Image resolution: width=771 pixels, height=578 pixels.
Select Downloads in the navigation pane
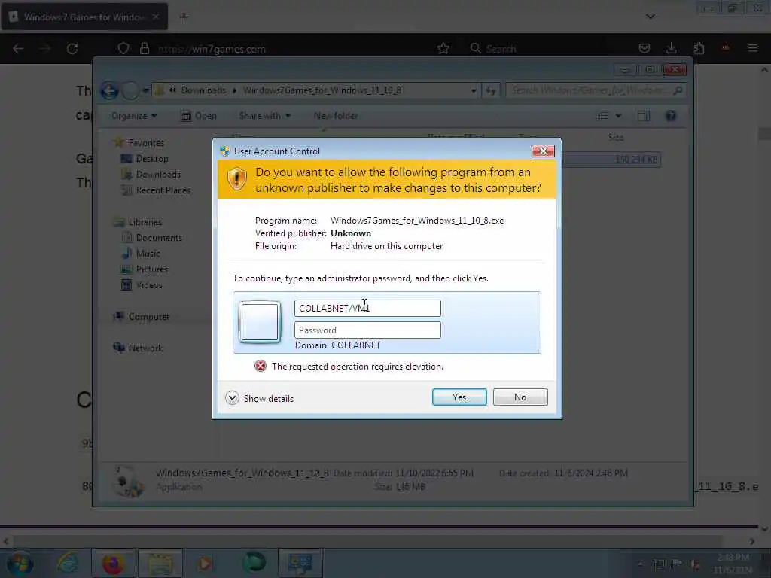158,175
